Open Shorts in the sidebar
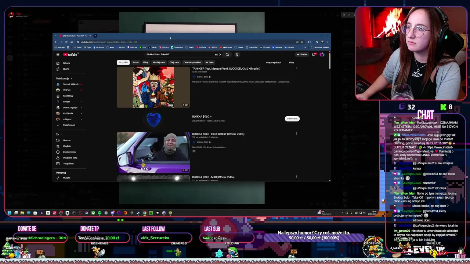 point(66,69)
